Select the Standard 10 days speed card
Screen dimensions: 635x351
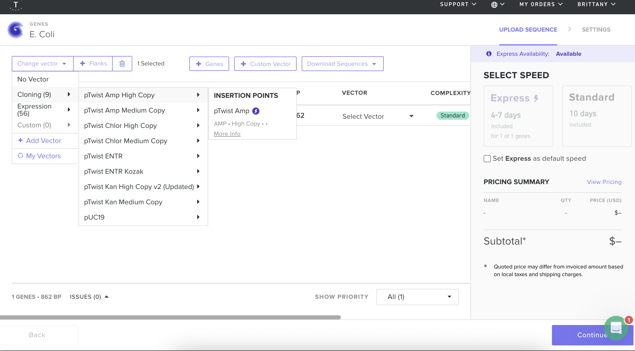597,116
